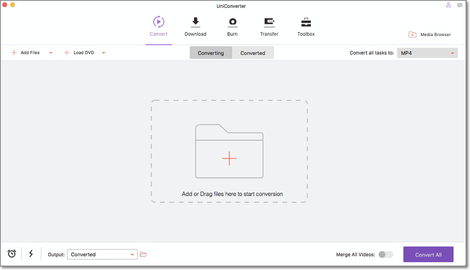The height and width of the screenshot is (270, 470).
Task: Open the Download section
Action: tap(195, 27)
